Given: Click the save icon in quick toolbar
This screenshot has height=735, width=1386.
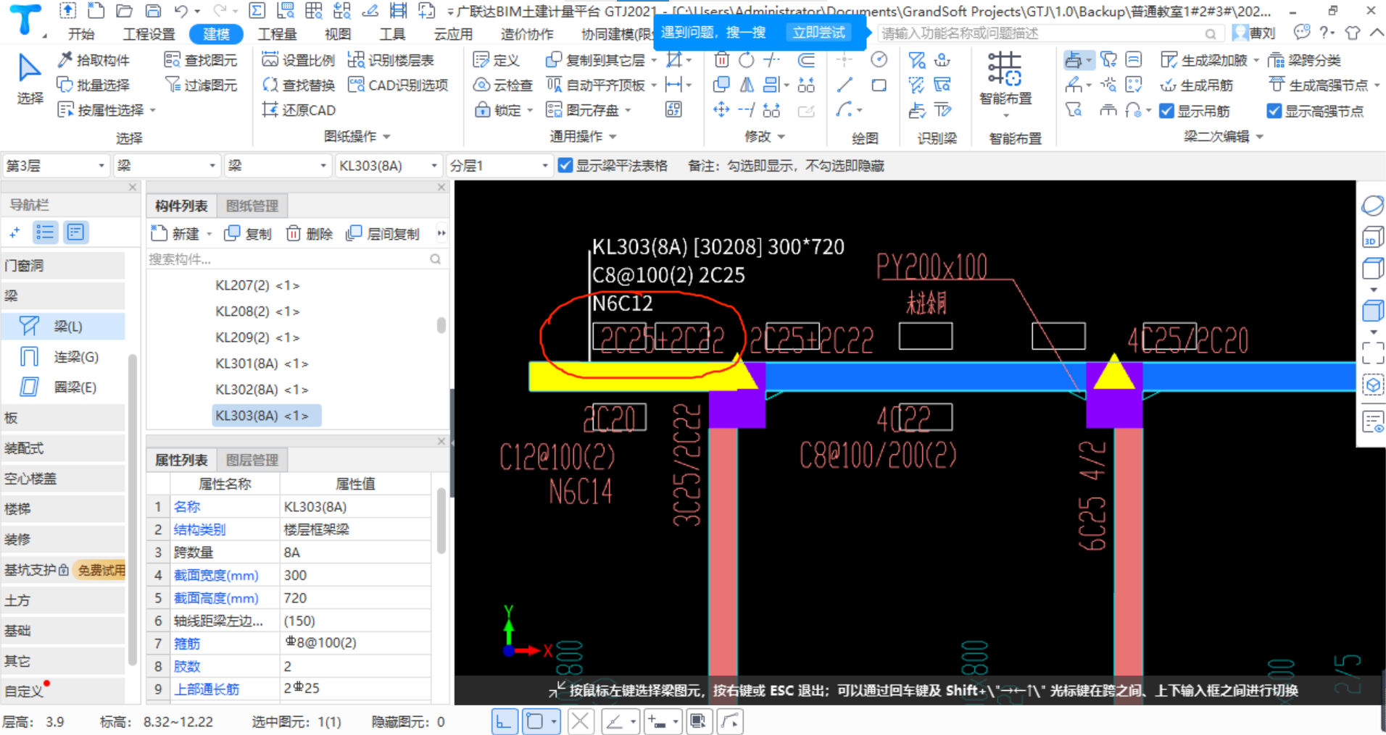Looking at the screenshot, I should point(153,11).
